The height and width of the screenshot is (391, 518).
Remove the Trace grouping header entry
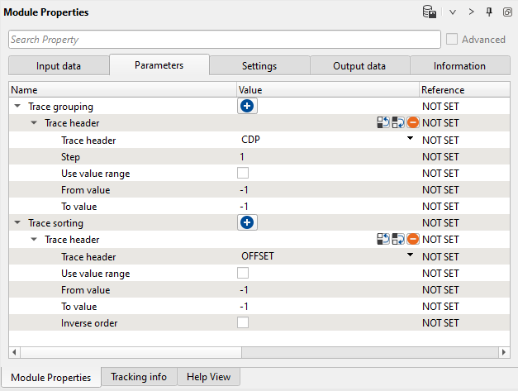(x=413, y=122)
